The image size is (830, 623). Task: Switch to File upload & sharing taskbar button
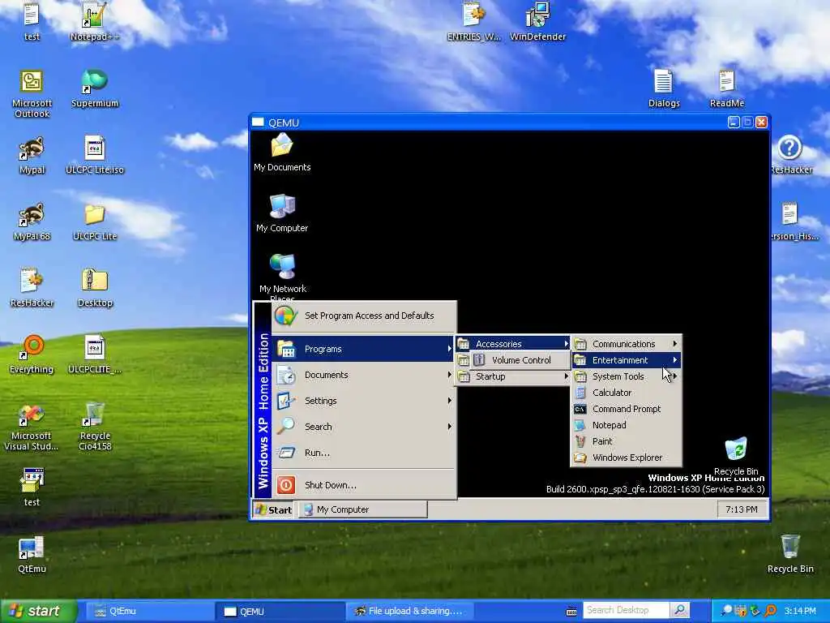pos(409,612)
